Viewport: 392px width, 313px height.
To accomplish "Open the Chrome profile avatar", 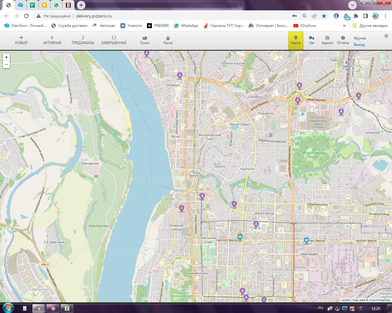I will point(375,16).
